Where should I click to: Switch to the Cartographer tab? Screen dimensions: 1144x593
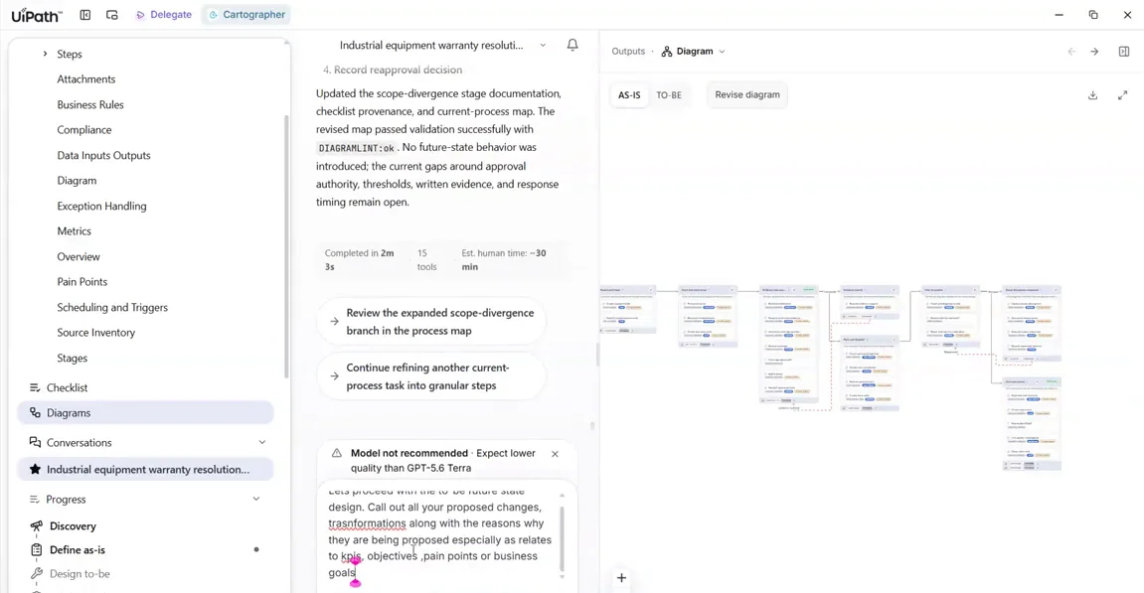tap(246, 15)
